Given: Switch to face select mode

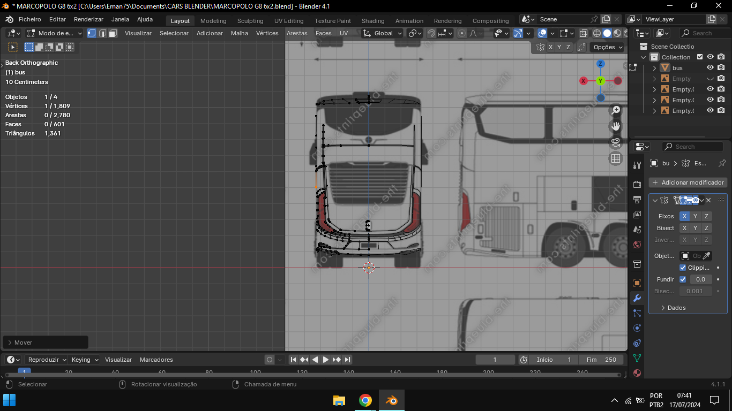Looking at the screenshot, I should [x=113, y=33].
